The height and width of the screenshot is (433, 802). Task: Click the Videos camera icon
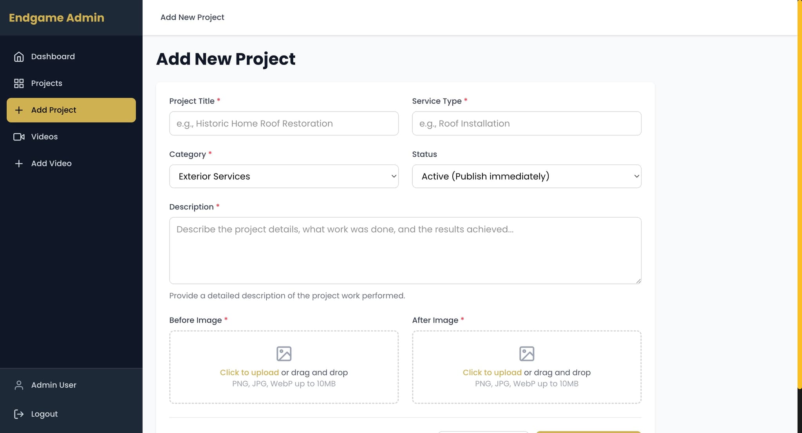(x=19, y=137)
